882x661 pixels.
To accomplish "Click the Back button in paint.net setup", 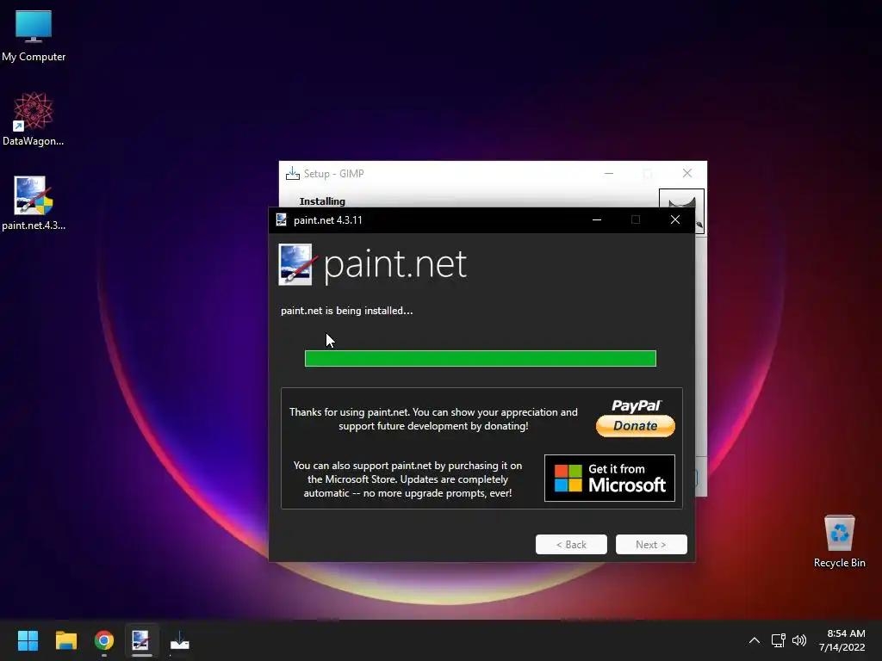I will click(571, 544).
